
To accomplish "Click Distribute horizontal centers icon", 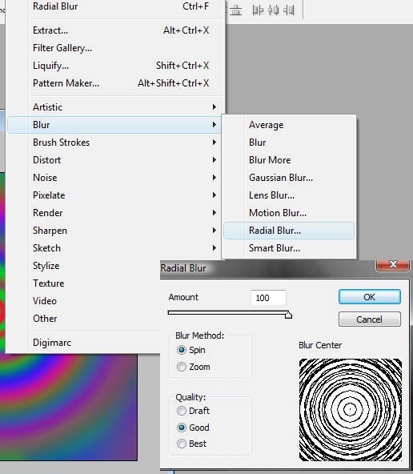I will [x=274, y=10].
